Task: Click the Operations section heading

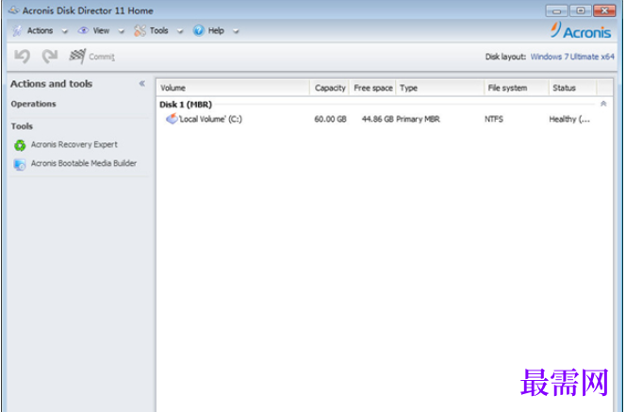Action: [34, 104]
